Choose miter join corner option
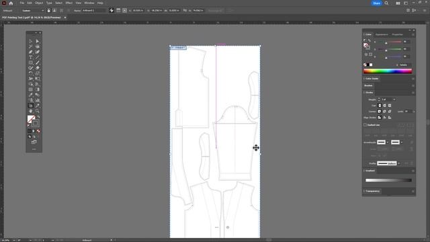Image resolution: width=430 pixels, height=242 pixels. [x=379, y=112]
